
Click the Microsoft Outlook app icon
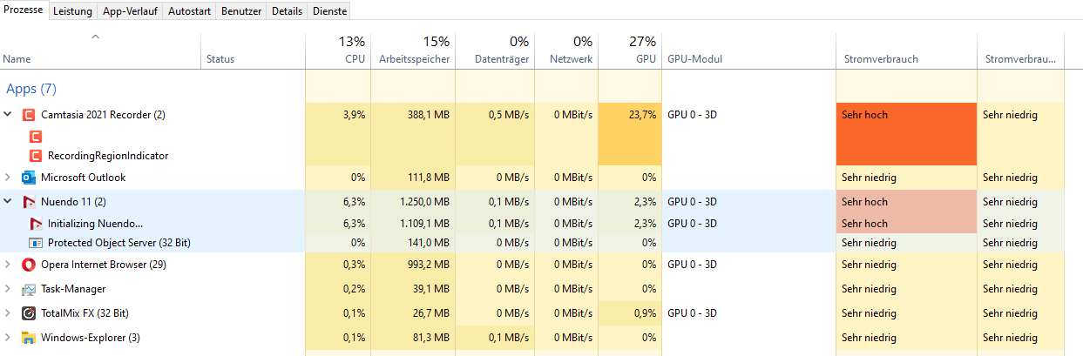tap(29, 178)
